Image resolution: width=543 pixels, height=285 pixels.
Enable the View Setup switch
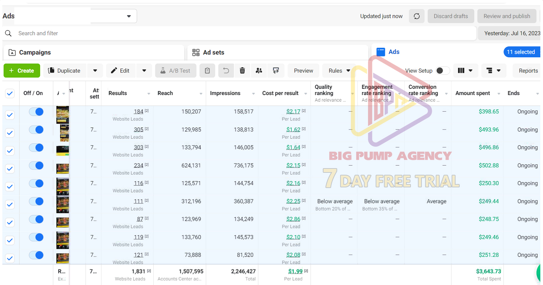pyautogui.click(x=442, y=71)
